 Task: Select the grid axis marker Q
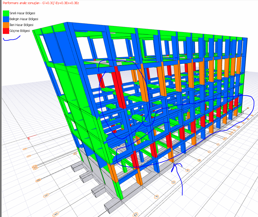[x=136, y=214]
